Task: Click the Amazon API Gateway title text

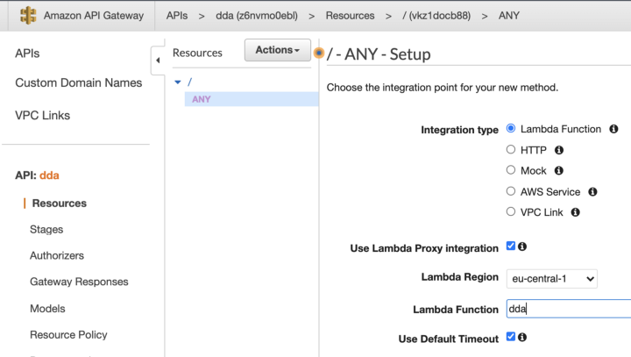Action: click(94, 16)
